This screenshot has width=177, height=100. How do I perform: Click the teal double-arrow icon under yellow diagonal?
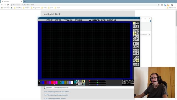[x=84, y=84]
